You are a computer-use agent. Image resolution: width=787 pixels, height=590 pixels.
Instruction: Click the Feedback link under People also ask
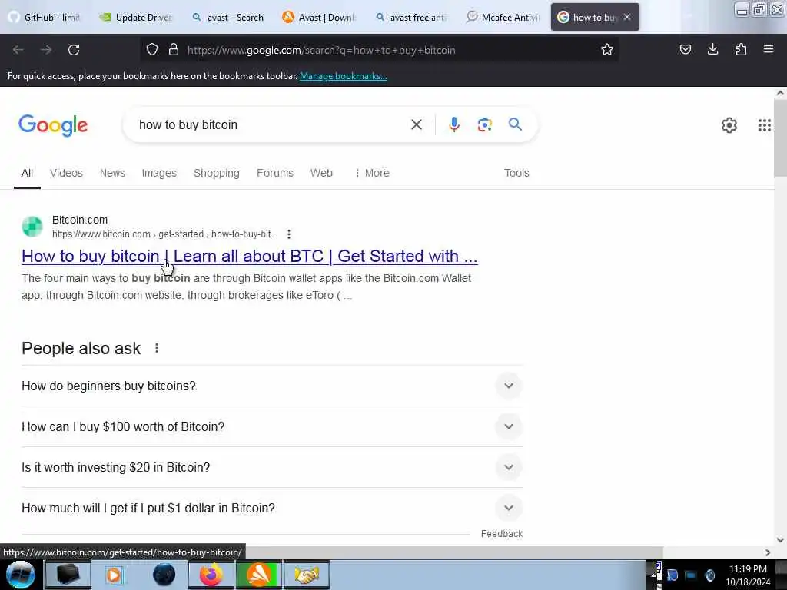[x=501, y=534]
